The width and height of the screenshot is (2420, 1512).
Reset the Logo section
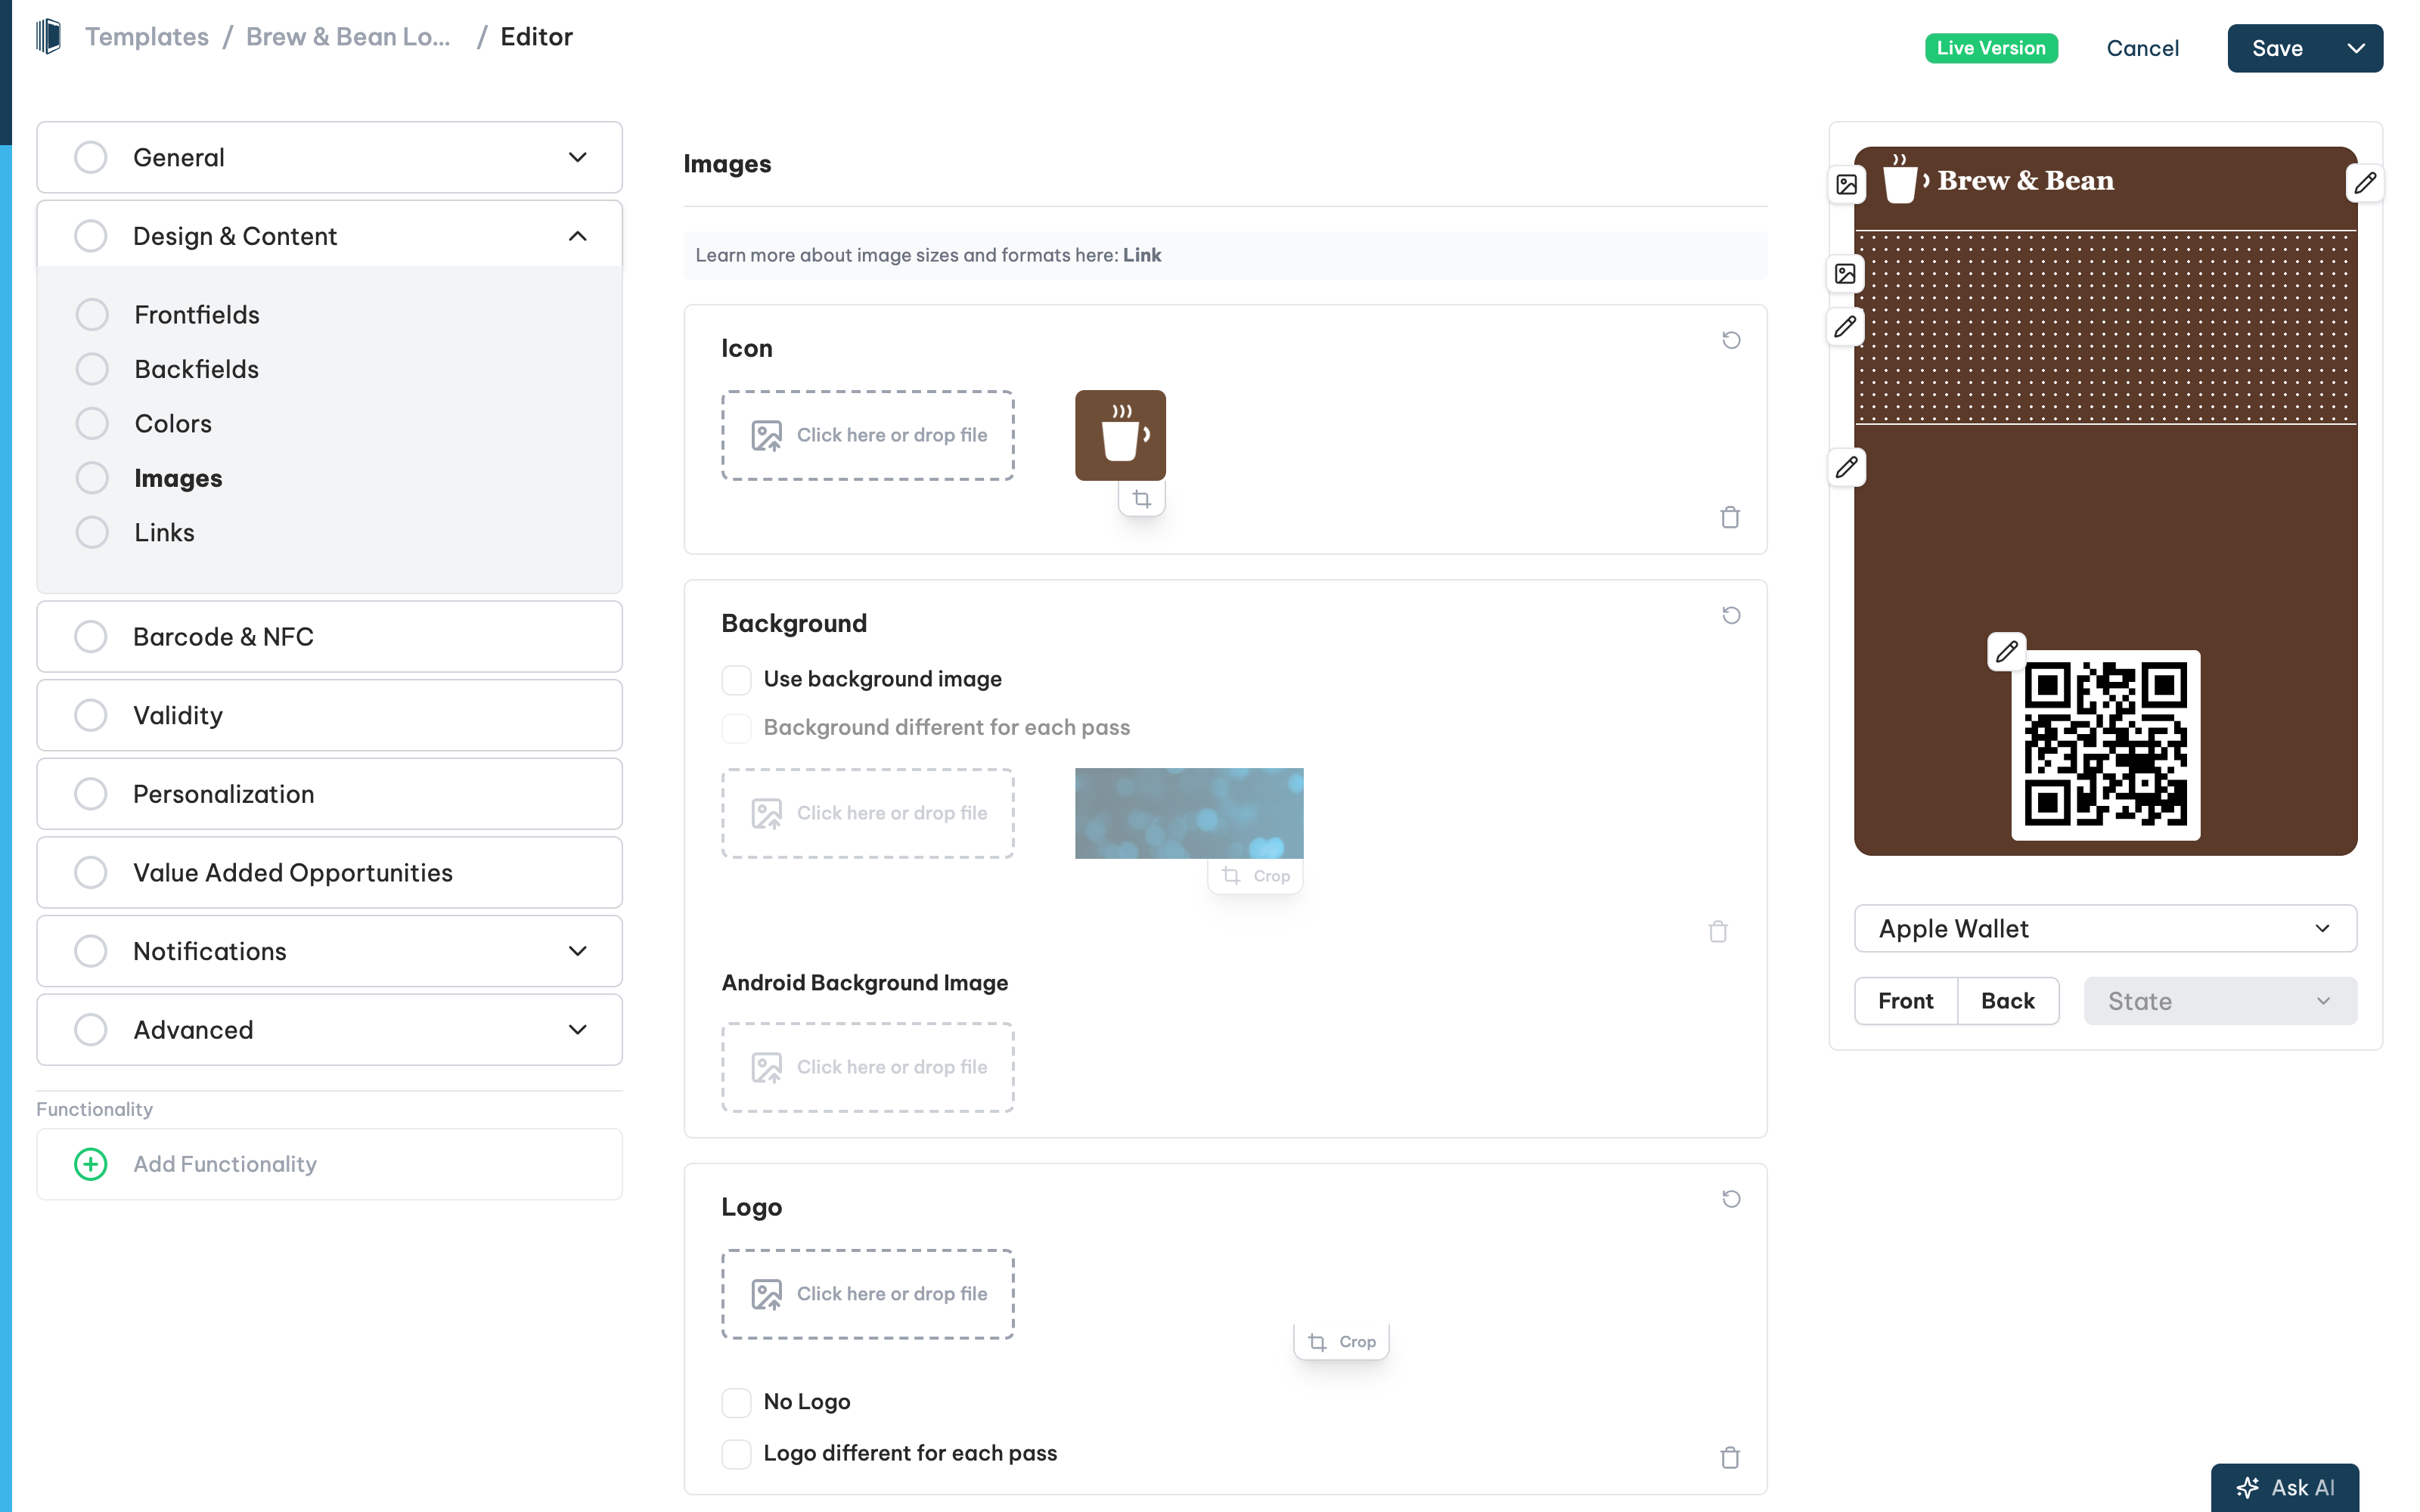(x=1731, y=1198)
